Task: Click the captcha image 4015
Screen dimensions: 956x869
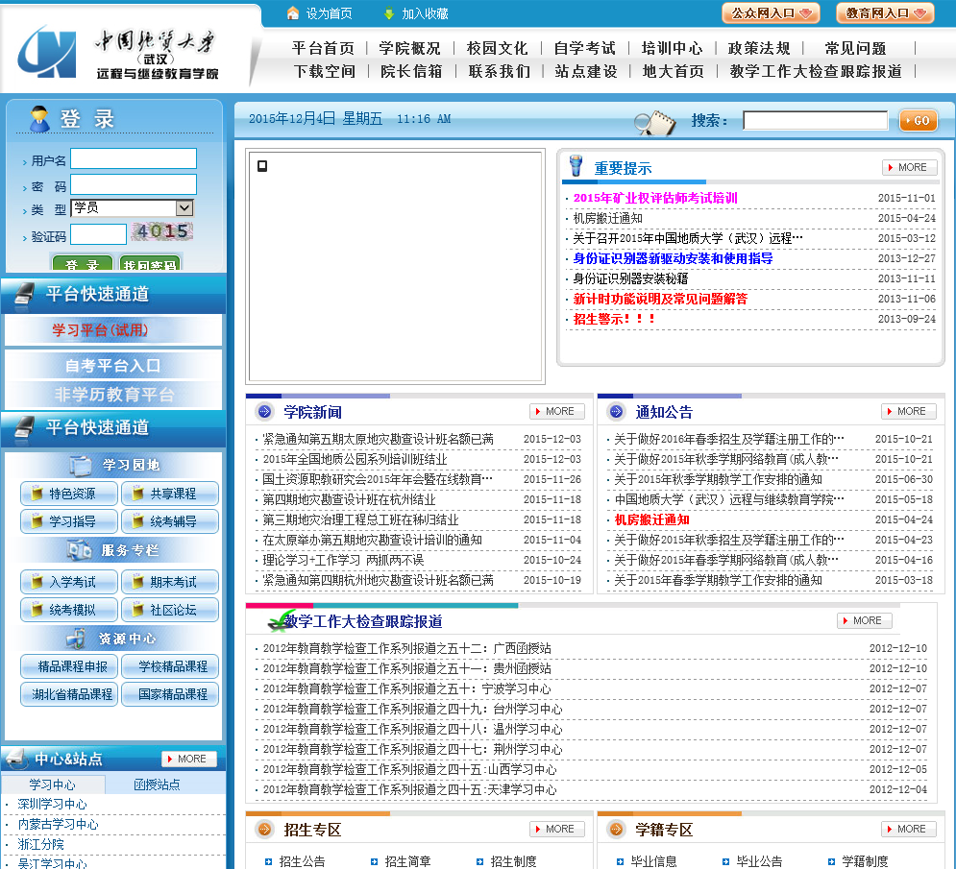Action: (x=162, y=231)
